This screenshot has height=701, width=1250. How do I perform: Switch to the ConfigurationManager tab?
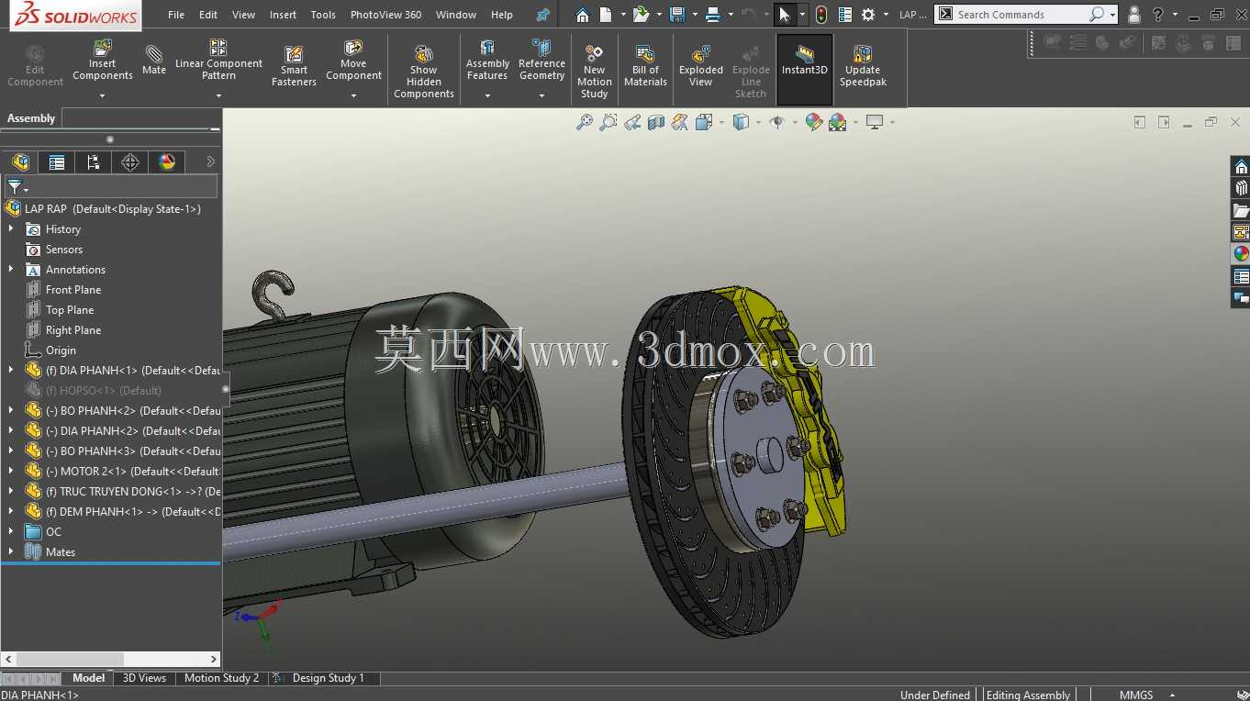(x=94, y=162)
